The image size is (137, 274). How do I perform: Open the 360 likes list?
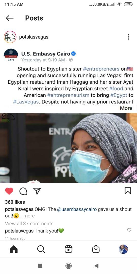(15, 202)
